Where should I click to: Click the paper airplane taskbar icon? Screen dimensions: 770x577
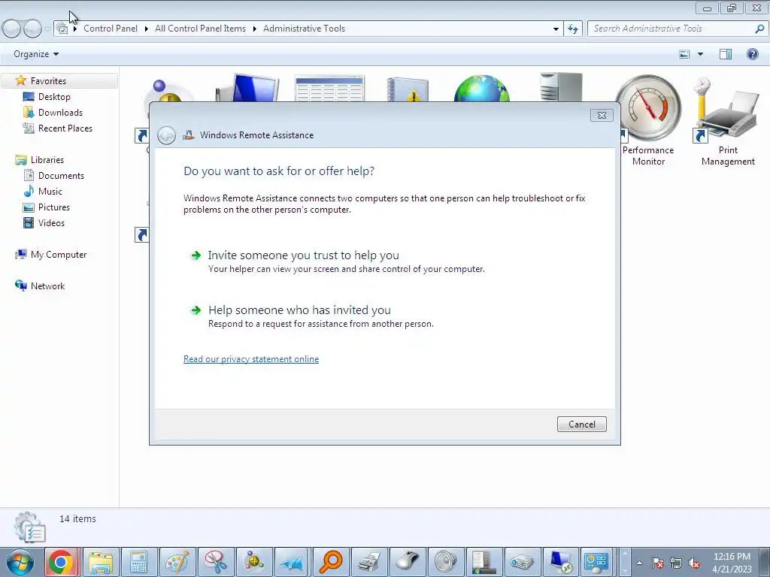tap(293, 562)
